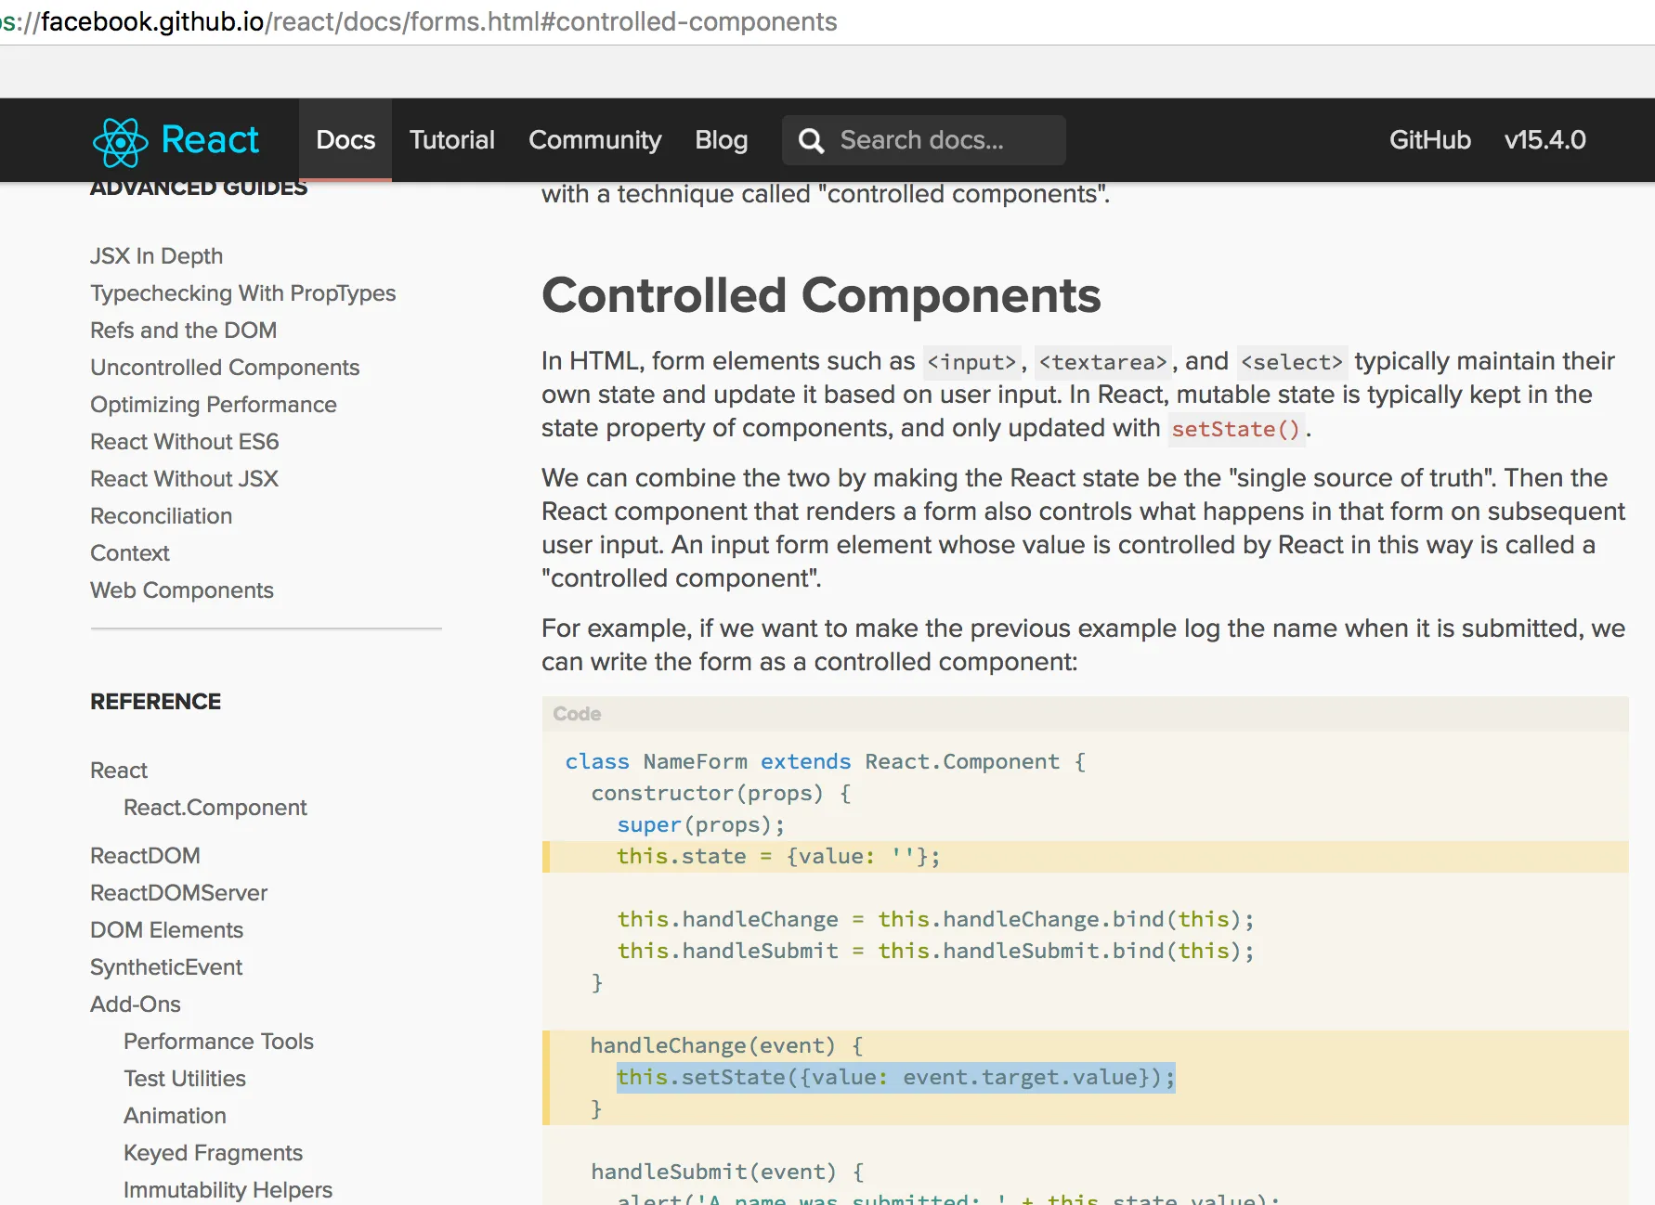Open the Tutorial nav item
1655x1205 pixels.
(452, 140)
